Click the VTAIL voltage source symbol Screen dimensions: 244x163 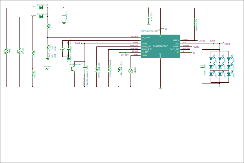pyautogui.click(x=6, y=51)
